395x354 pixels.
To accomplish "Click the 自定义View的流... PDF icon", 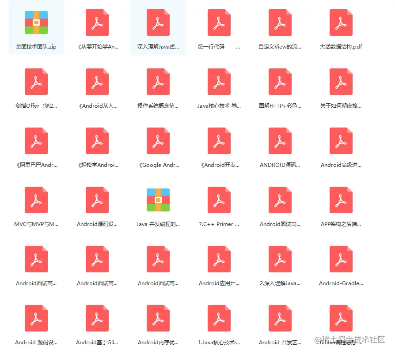I will pos(280,23).
